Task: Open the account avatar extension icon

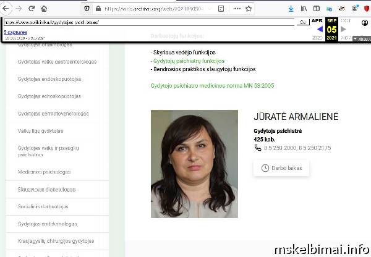Action: click(354, 9)
